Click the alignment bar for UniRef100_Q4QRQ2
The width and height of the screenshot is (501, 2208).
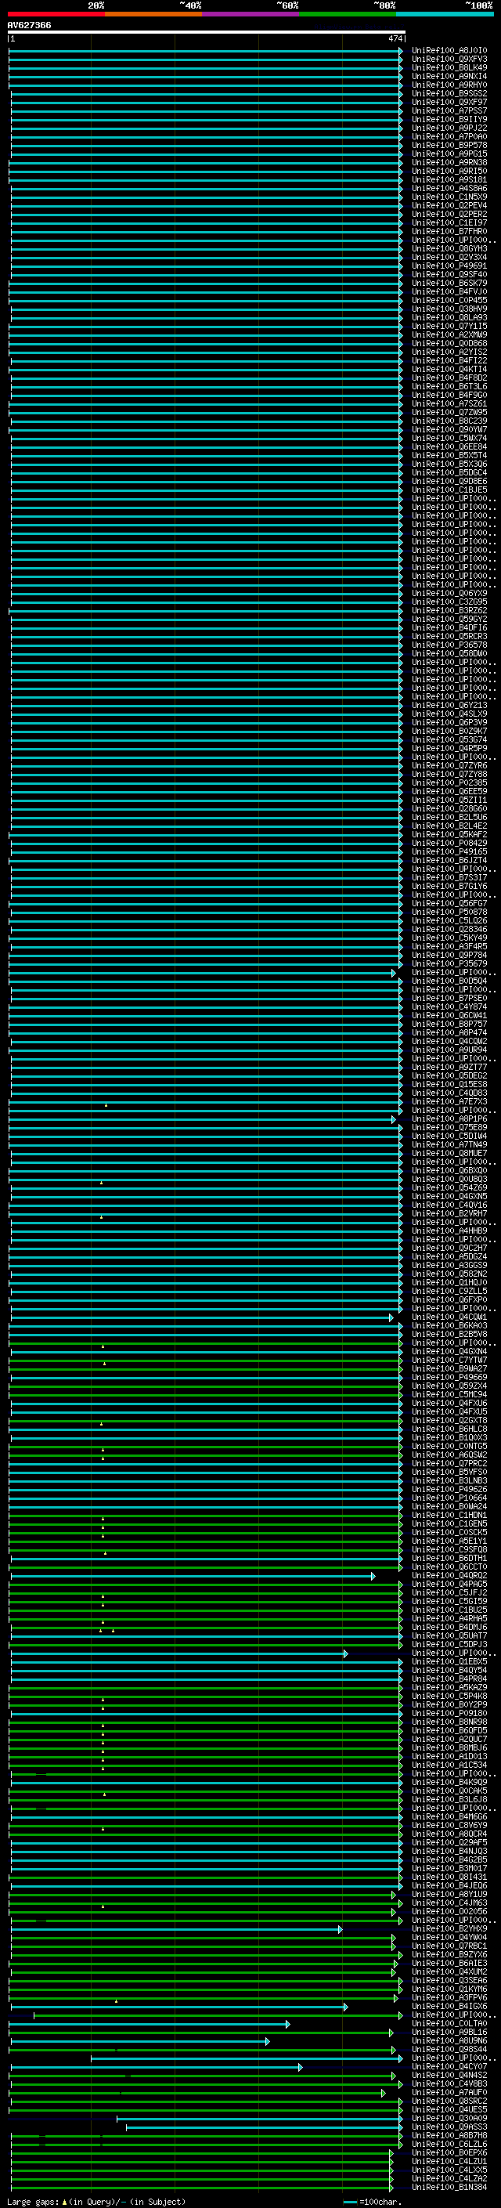point(193,1575)
